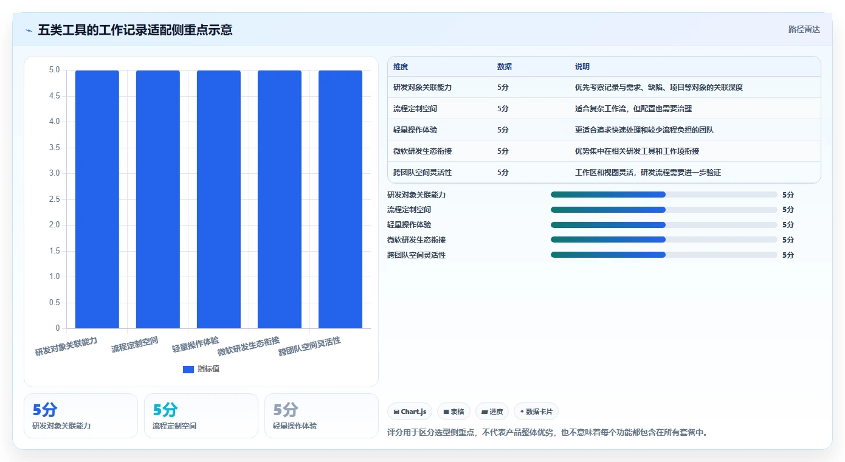Click the 指标值 legend text
The image size is (845, 462).
click(209, 369)
